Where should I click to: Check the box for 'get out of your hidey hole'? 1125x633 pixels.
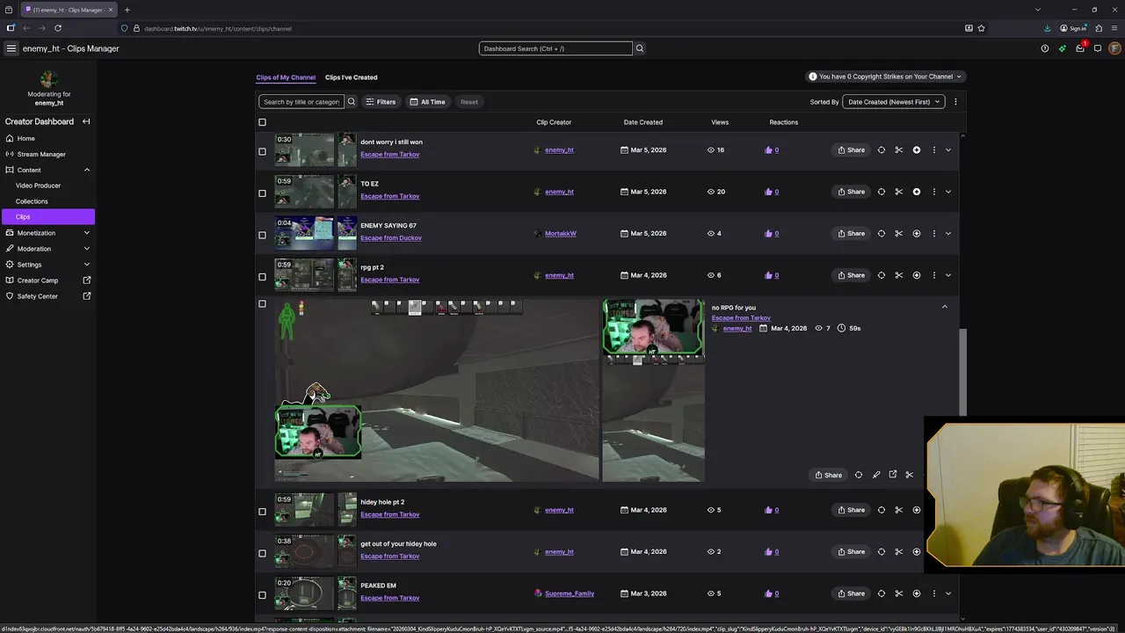(x=262, y=553)
